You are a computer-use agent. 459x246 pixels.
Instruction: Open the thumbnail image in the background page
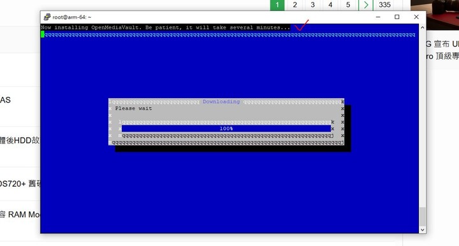(x=435, y=15)
